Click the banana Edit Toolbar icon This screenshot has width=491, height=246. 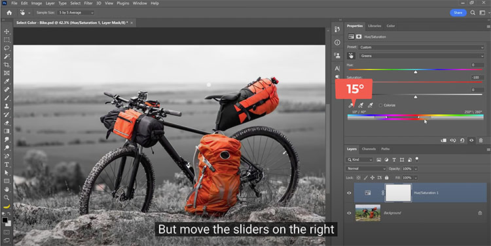pos(7,206)
